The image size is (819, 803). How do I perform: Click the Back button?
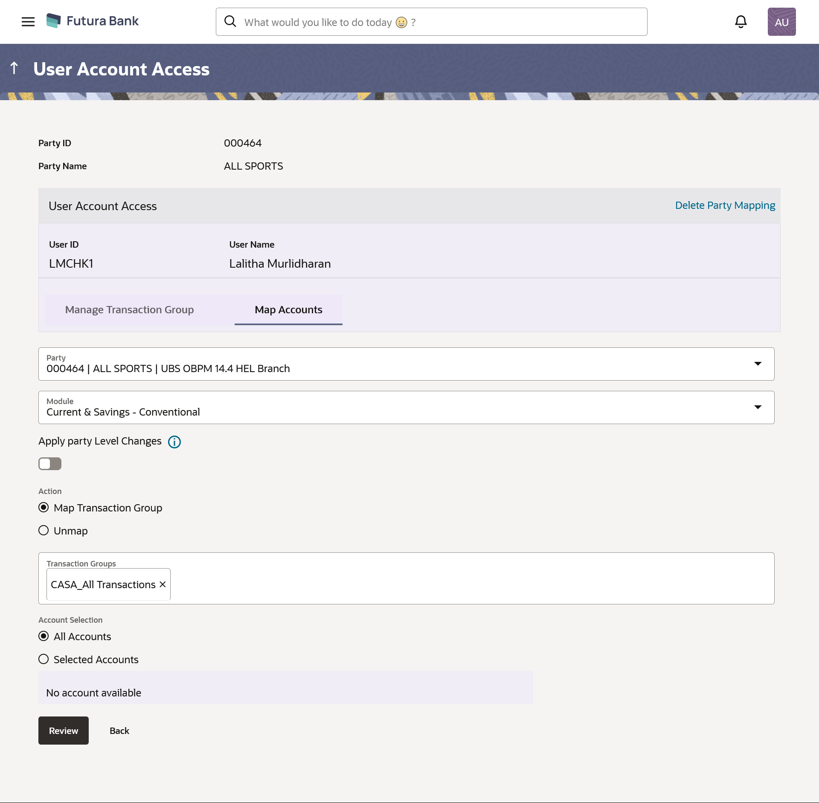click(119, 731)
